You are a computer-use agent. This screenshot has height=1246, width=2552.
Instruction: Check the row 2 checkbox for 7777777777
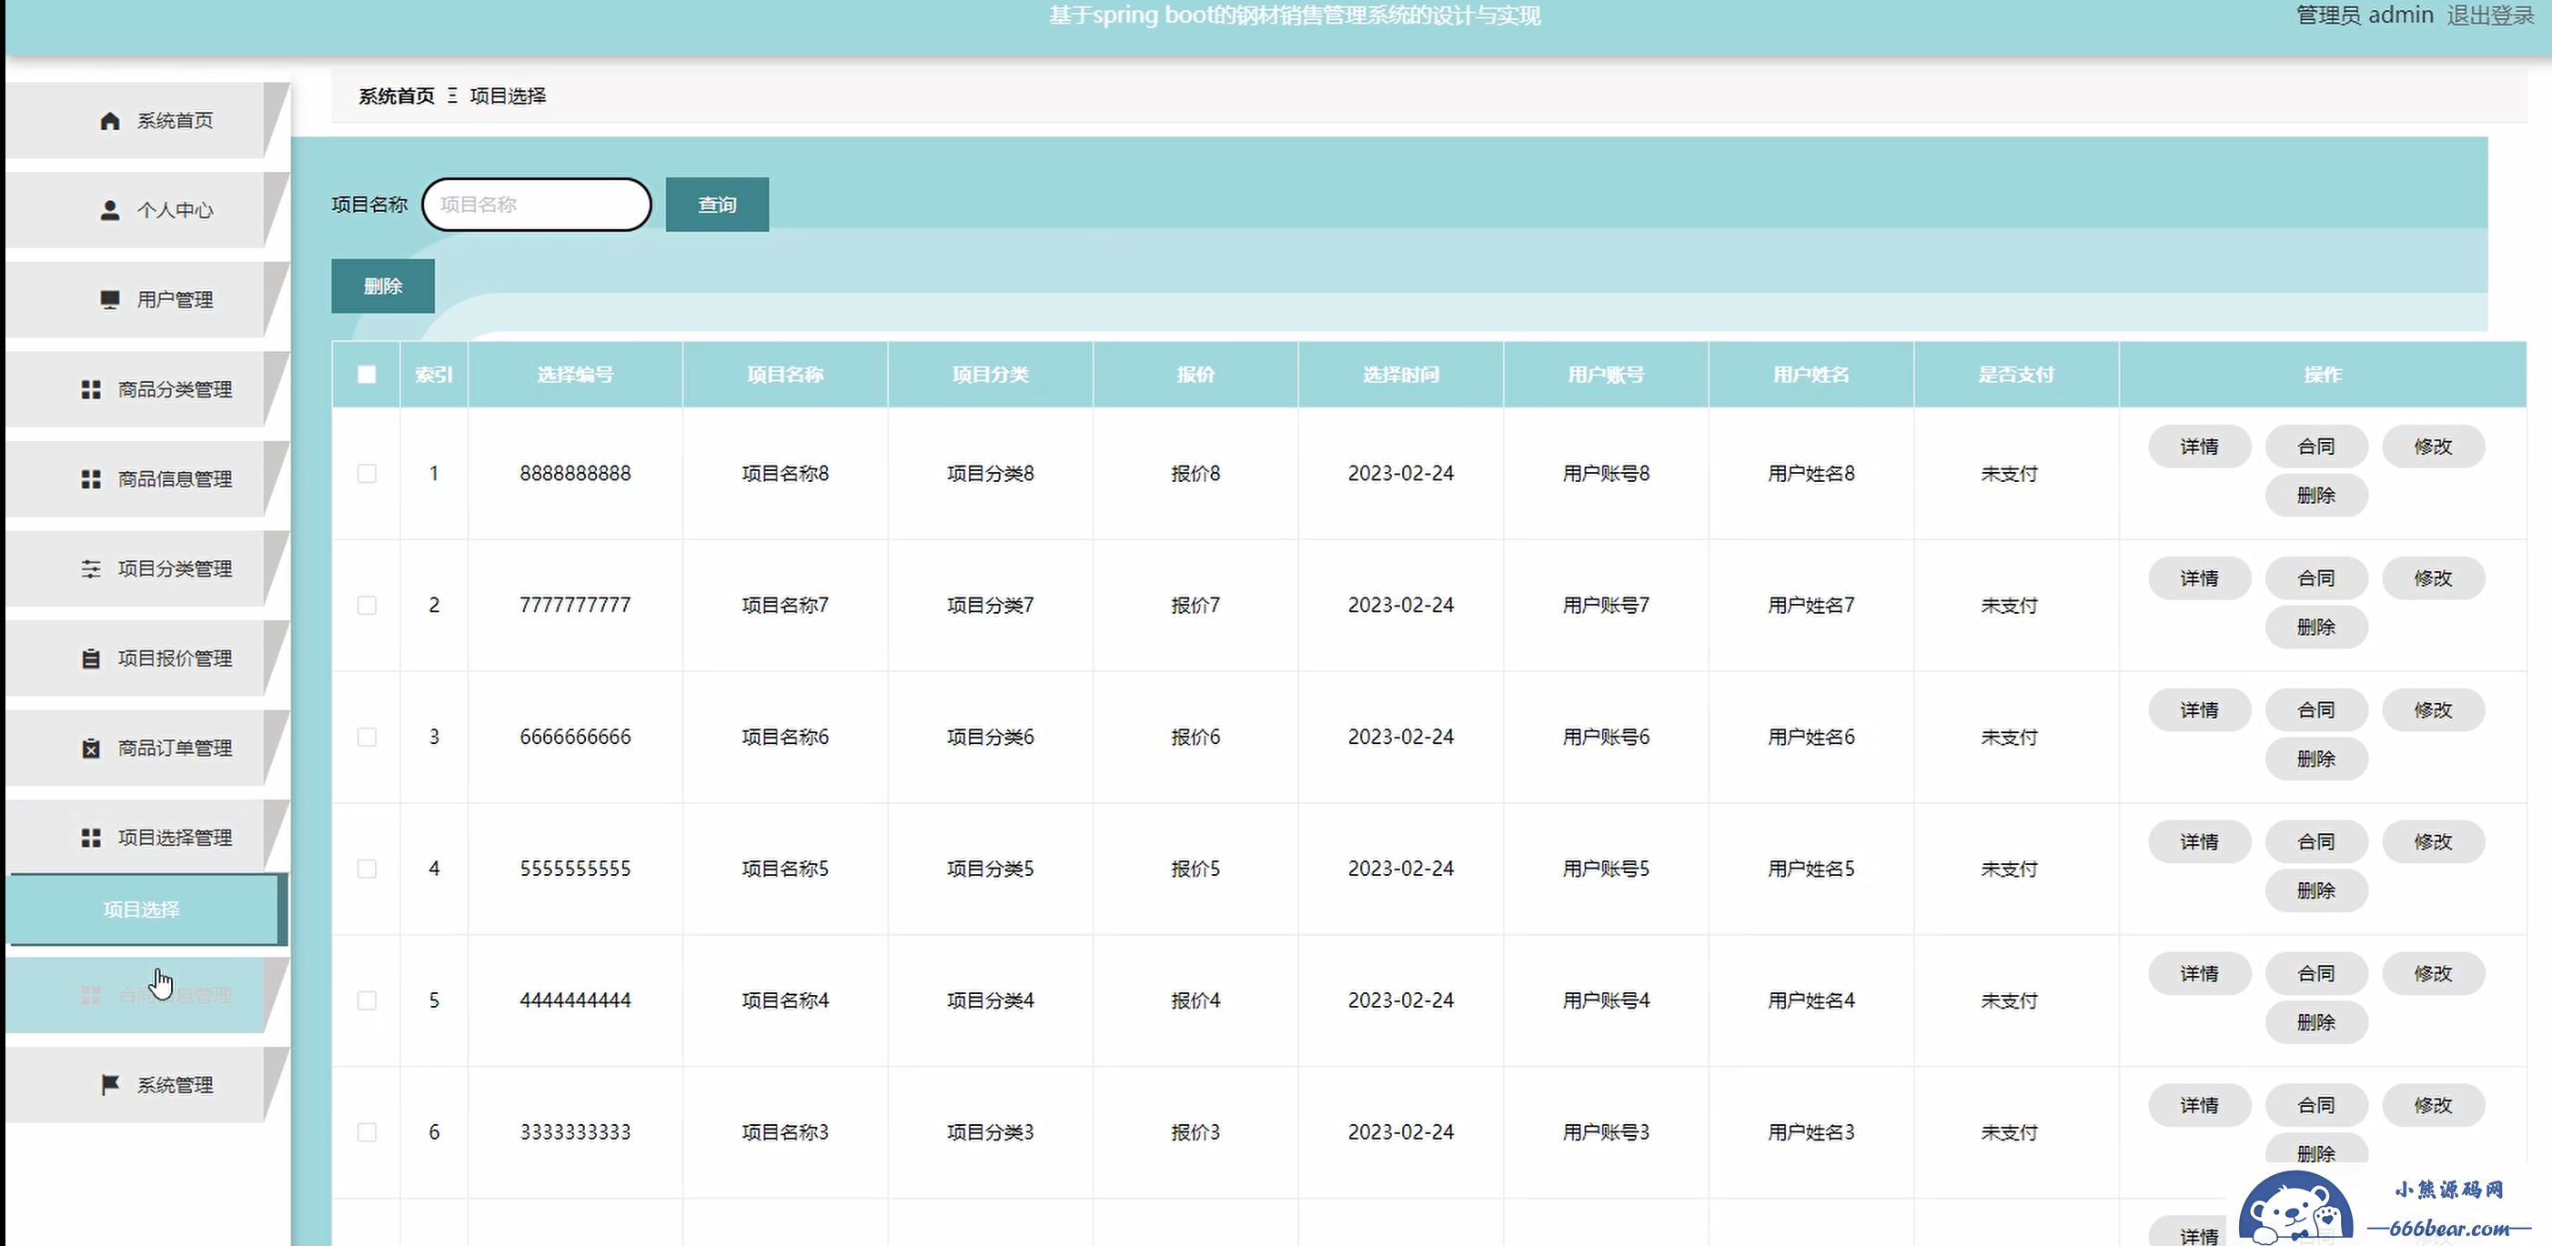367,605
